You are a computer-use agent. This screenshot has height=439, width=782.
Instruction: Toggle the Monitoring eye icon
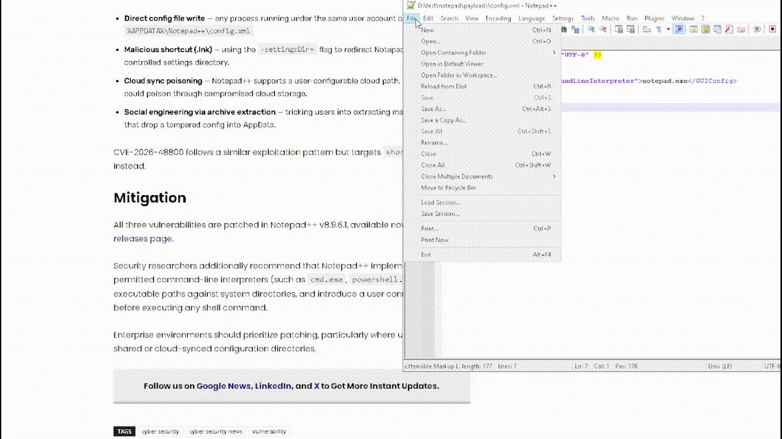pos(757,29)
